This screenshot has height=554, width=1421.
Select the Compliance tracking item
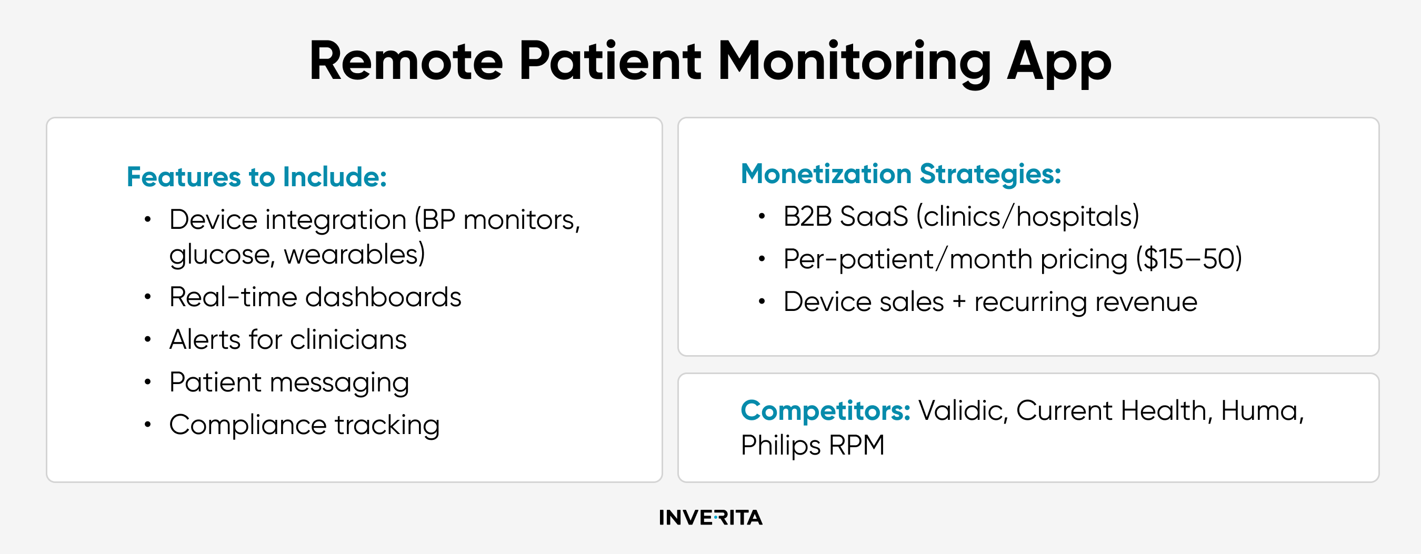coord(305,425)
